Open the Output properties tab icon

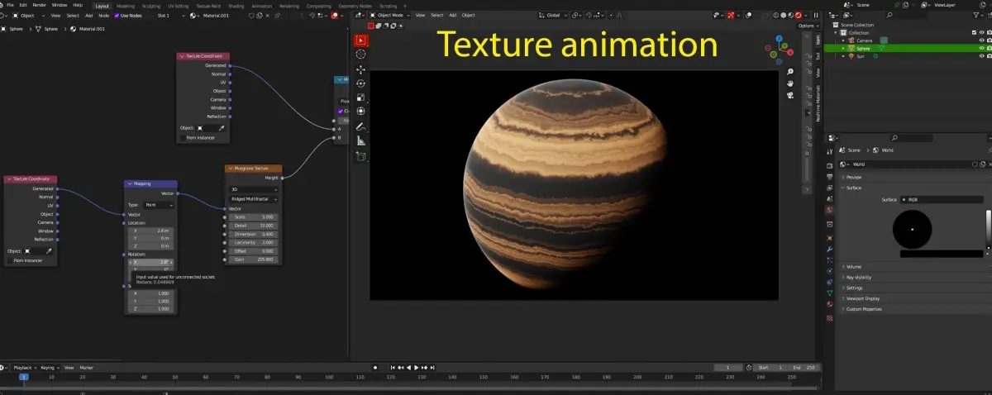(829, 176)
